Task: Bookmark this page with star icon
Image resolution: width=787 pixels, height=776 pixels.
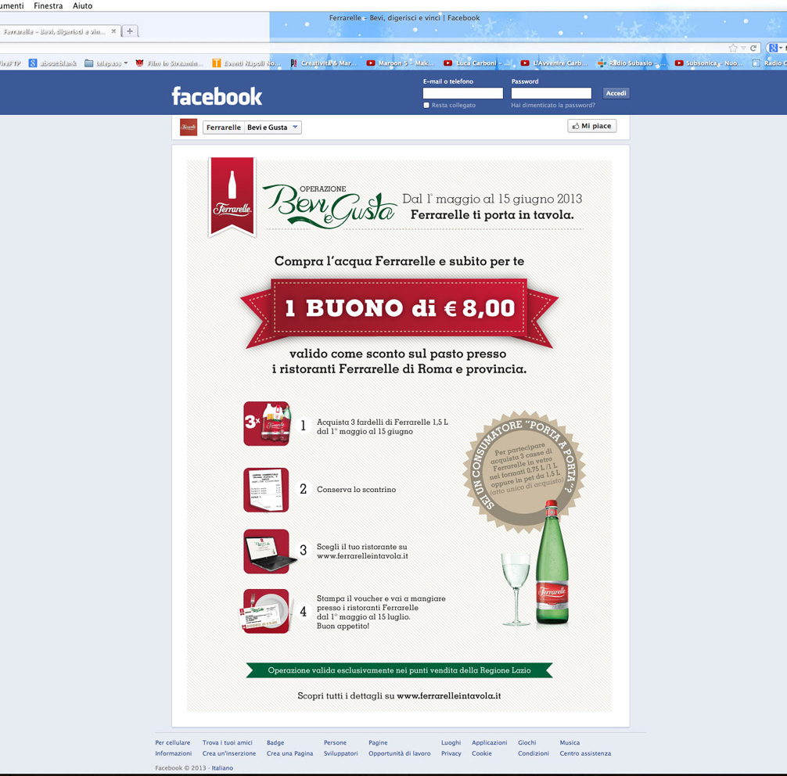Action: click(733, 48)
